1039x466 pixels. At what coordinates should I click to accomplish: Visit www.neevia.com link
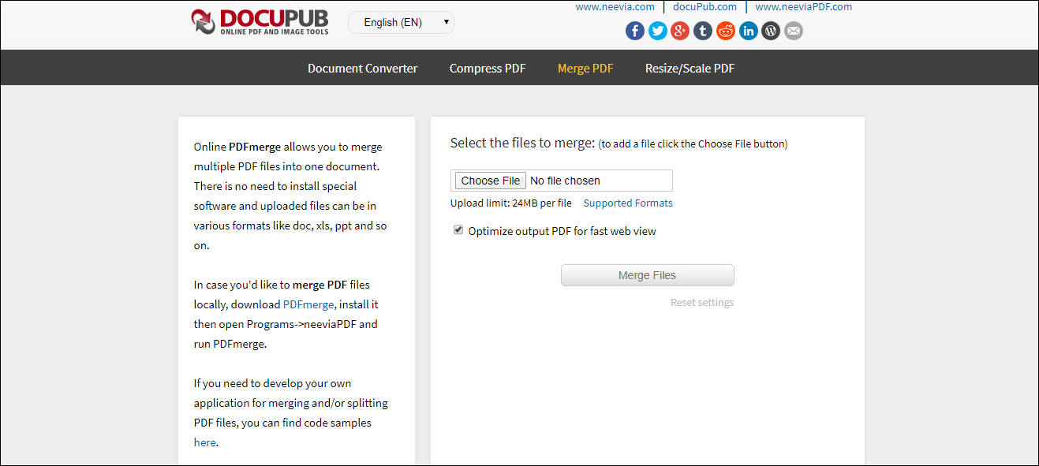(615, 7)
